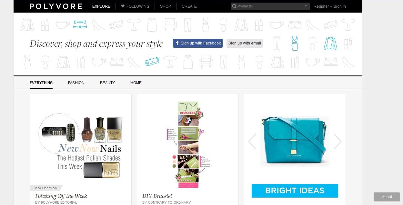Click the blue clutch bag icon

[x=151, y=61]
